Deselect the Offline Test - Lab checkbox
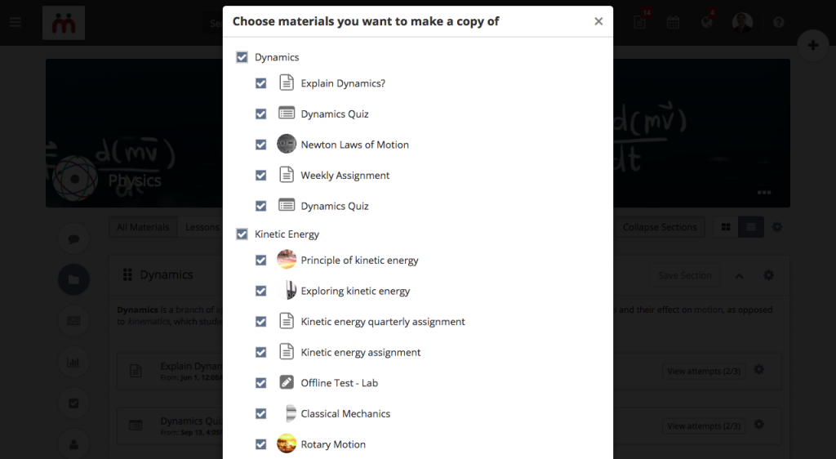This screenshot has width=836, height=459. click(x=260, y=383)
